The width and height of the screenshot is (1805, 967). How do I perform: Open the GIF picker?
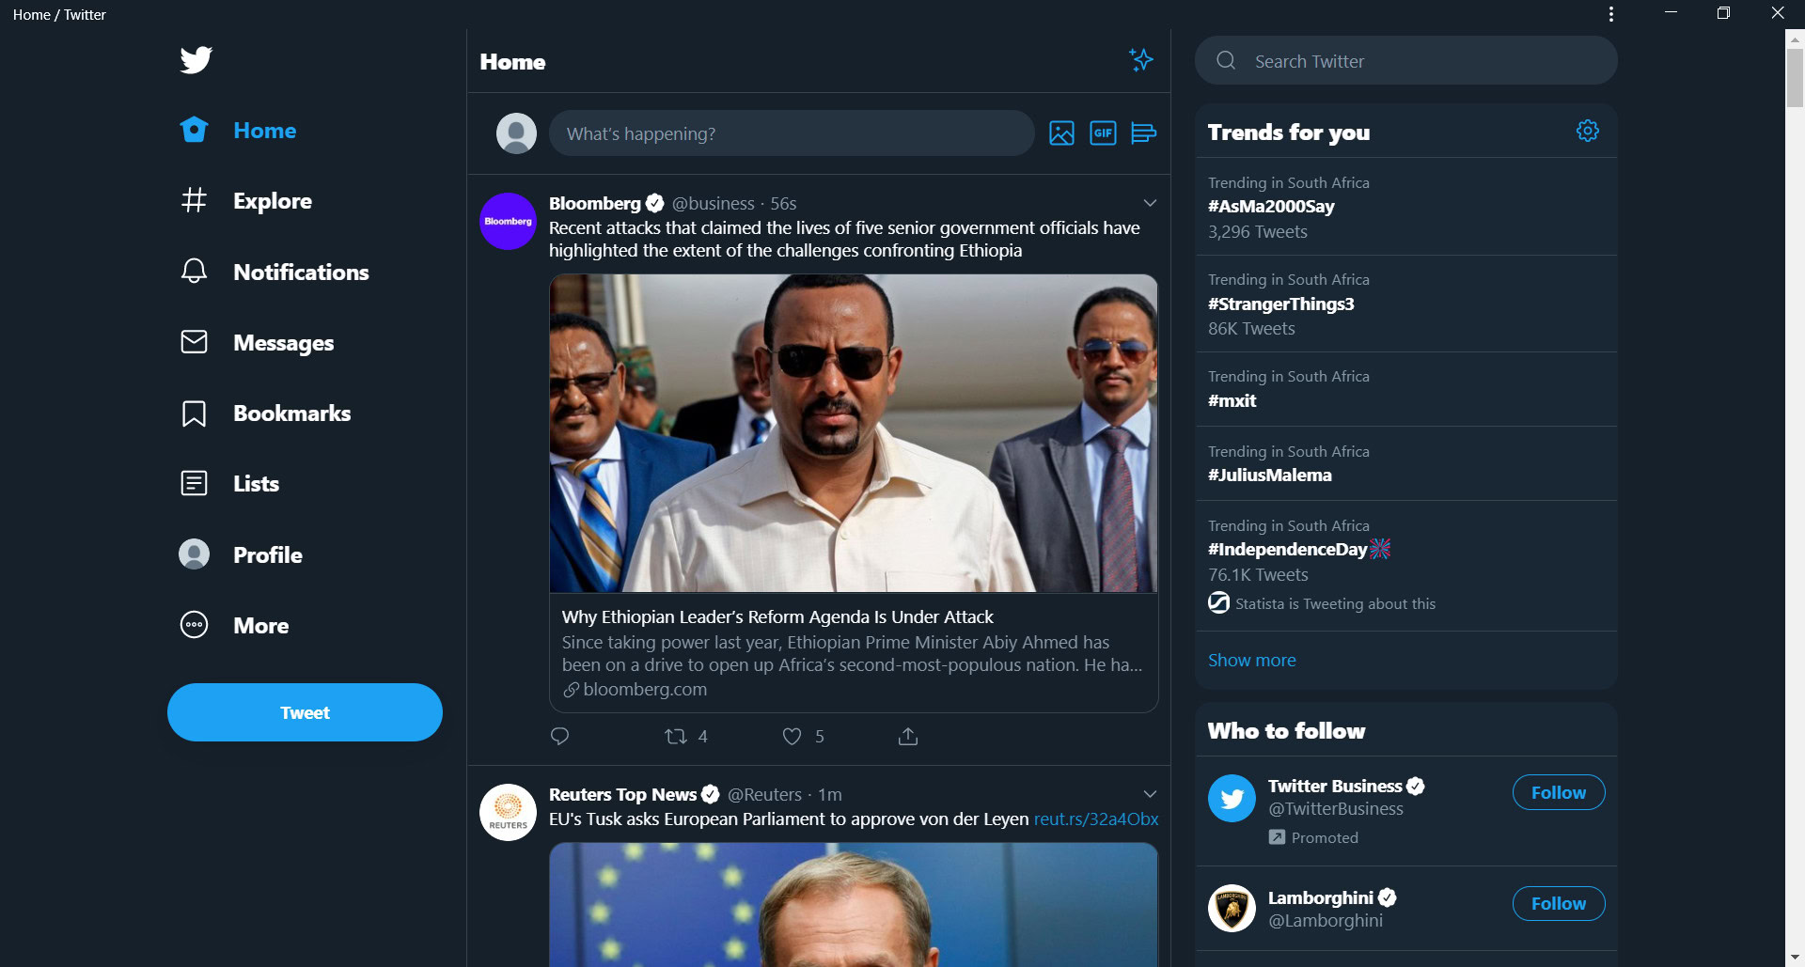1103,133
